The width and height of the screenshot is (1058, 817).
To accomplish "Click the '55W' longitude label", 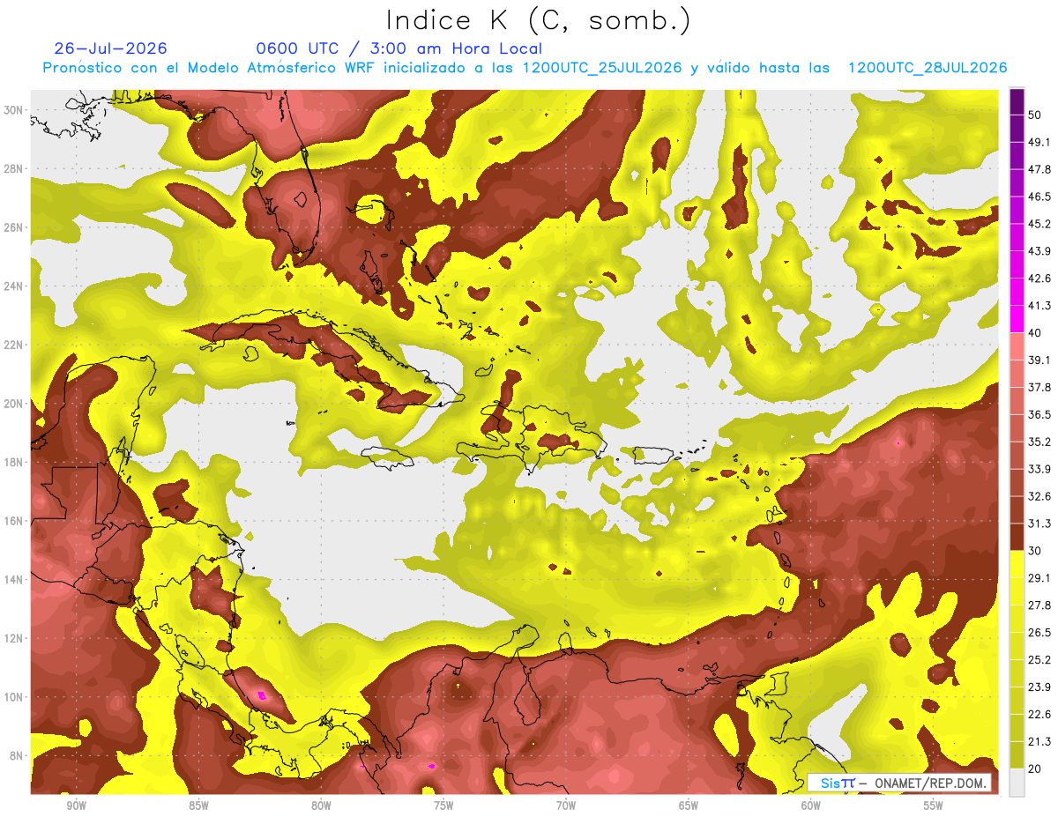I will point(934,806).
